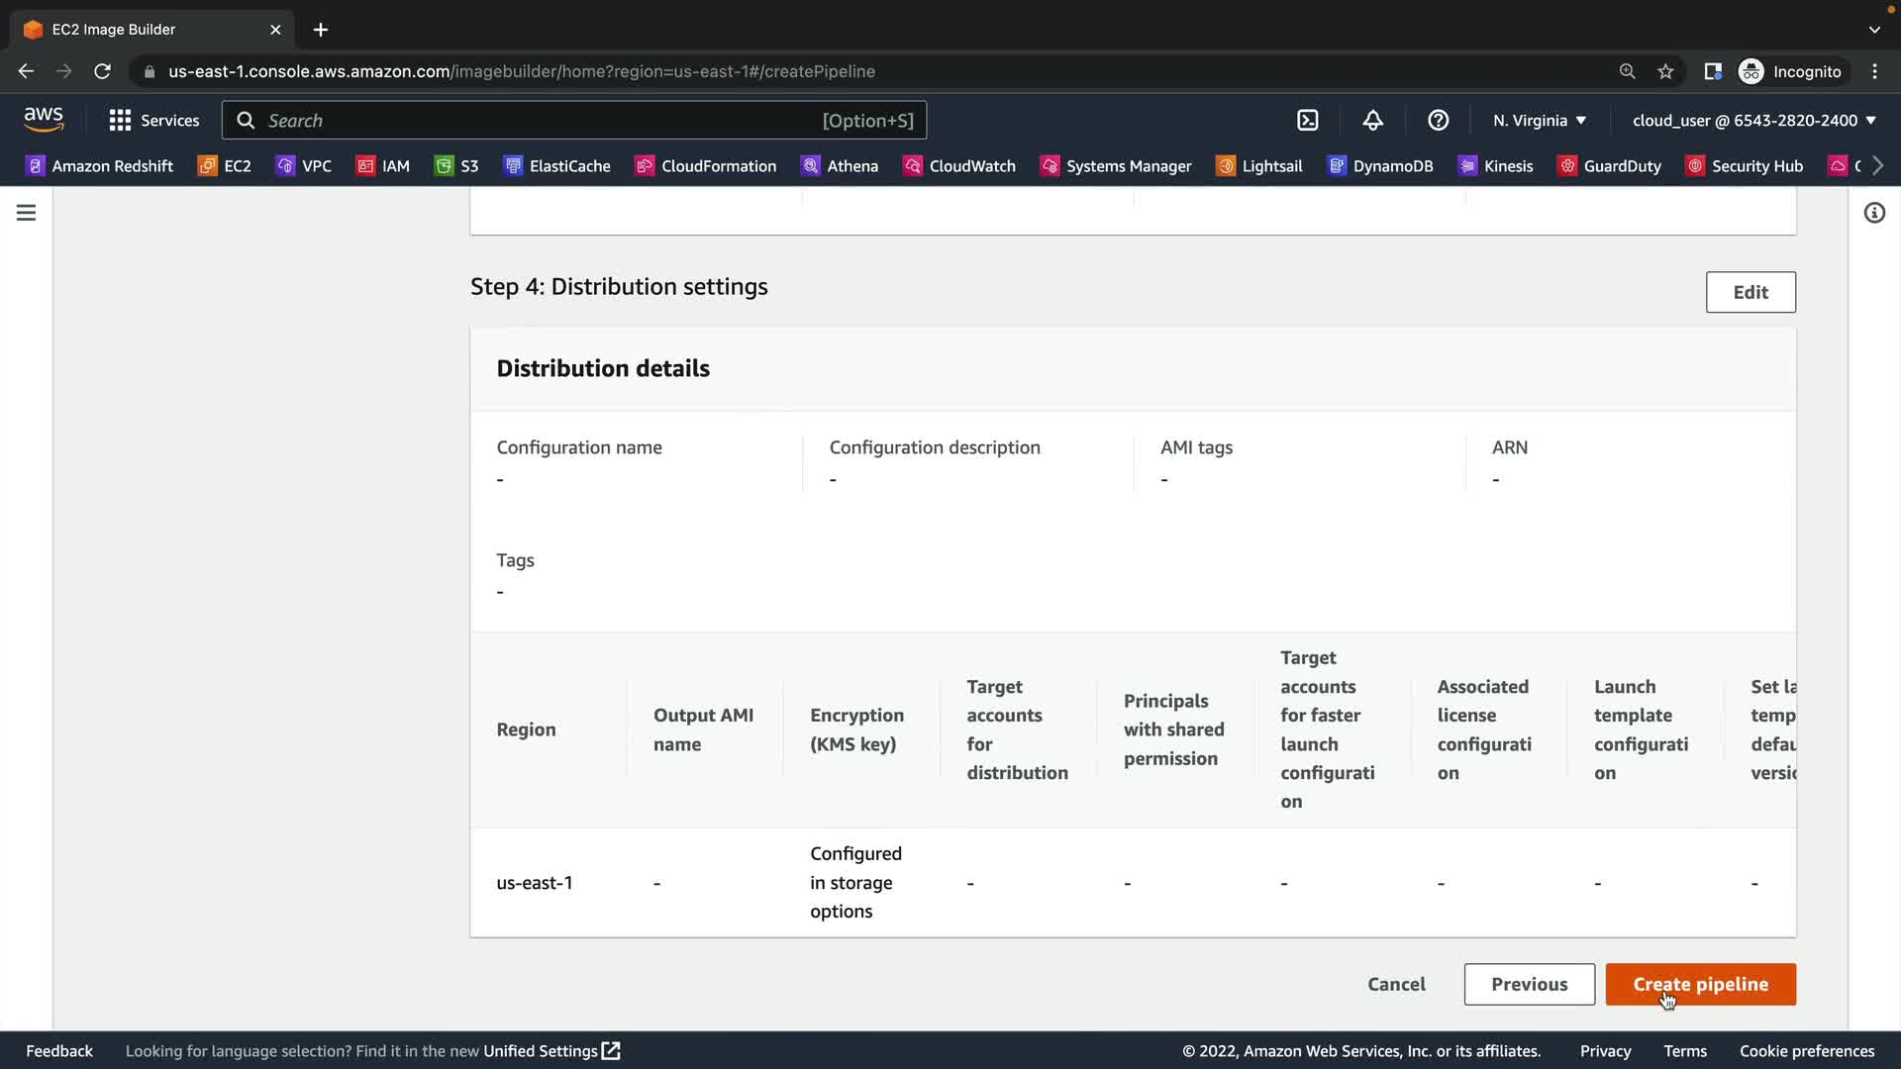Go back with the Previous button
Viewport: 1901px width, 1069px height.
[1529, 984]
